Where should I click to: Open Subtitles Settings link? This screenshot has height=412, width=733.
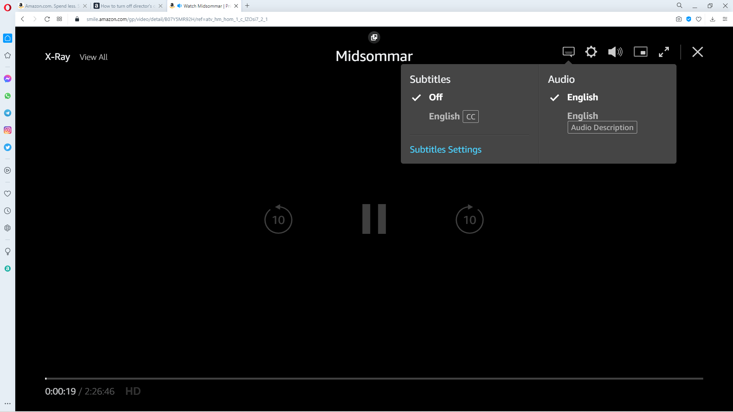(446, 150)
